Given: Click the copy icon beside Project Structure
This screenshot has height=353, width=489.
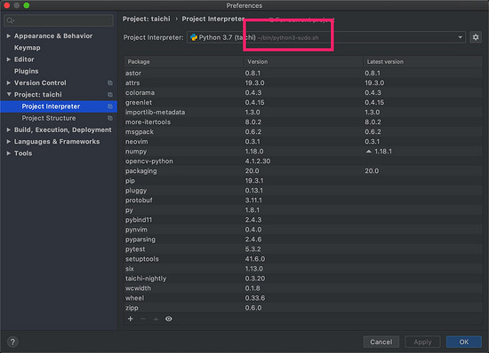Looking at the screenshot, I should [x=110, y=118].
